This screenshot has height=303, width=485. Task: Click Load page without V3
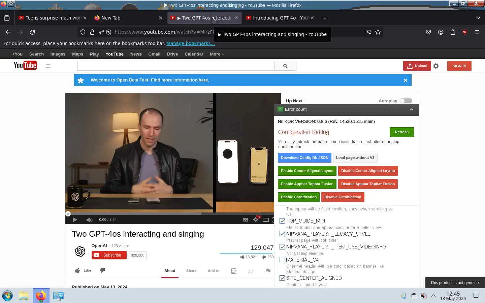355,158
